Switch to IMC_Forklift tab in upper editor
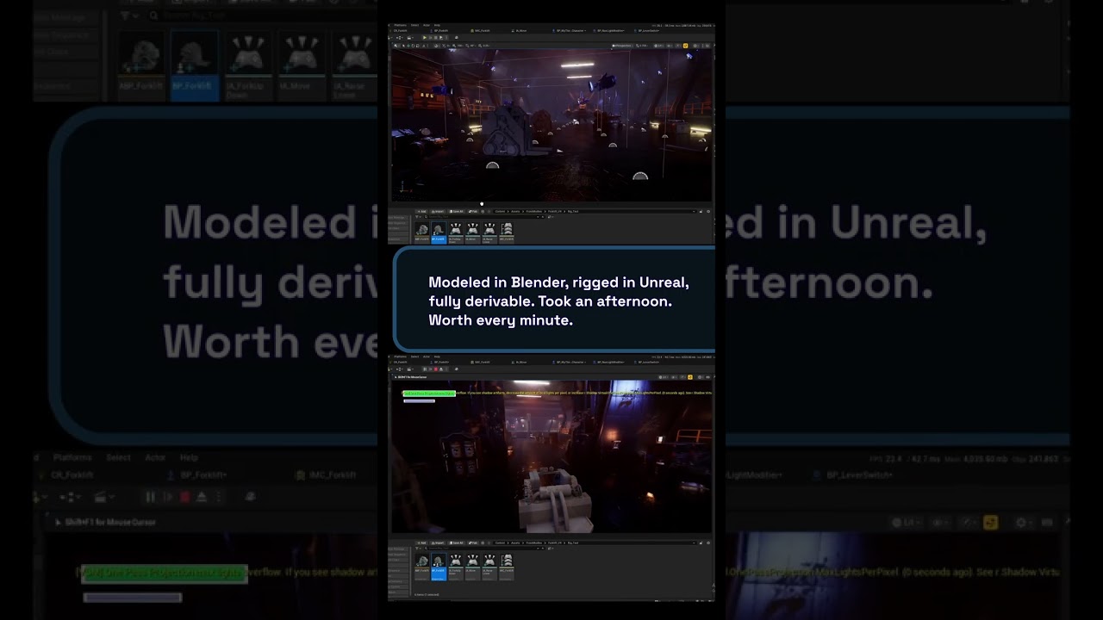The image size is (1103, 620). pos(482,30)
